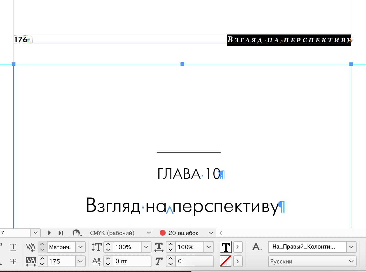Screen dimensions: 366x272
Task: Click the vertical scale icon
Action: click(x=96, y=247)
